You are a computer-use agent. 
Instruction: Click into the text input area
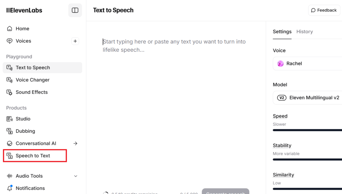(175, 100)
